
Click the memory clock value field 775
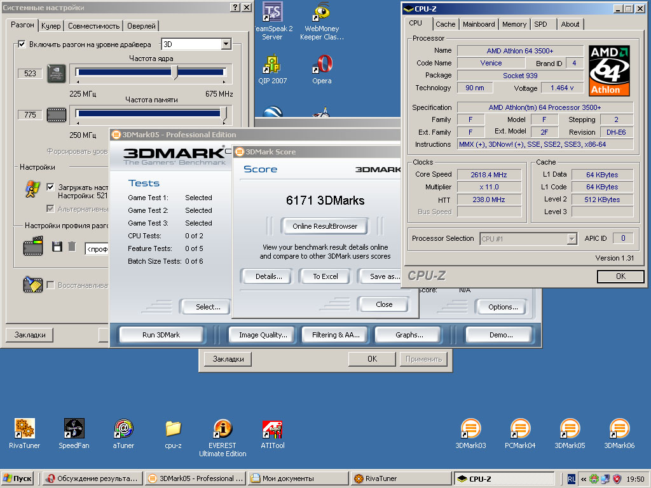pyautogui.click(x=30, y=114)
